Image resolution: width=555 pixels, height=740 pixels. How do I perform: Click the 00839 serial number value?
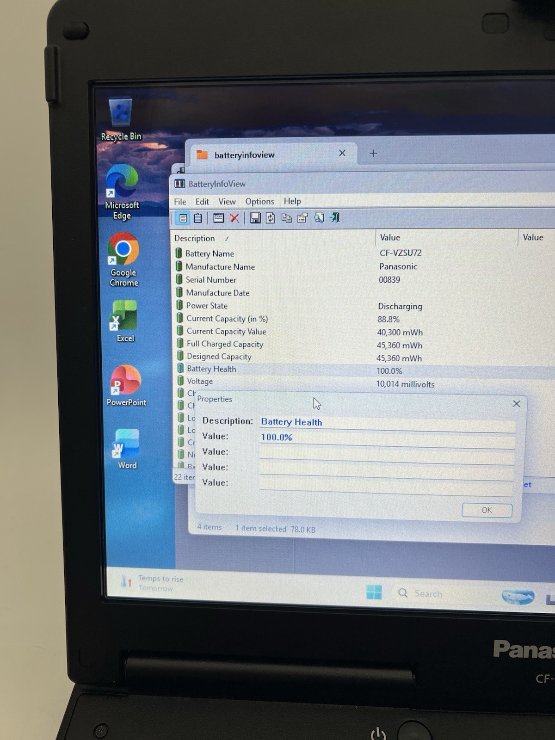coord(389,280)
